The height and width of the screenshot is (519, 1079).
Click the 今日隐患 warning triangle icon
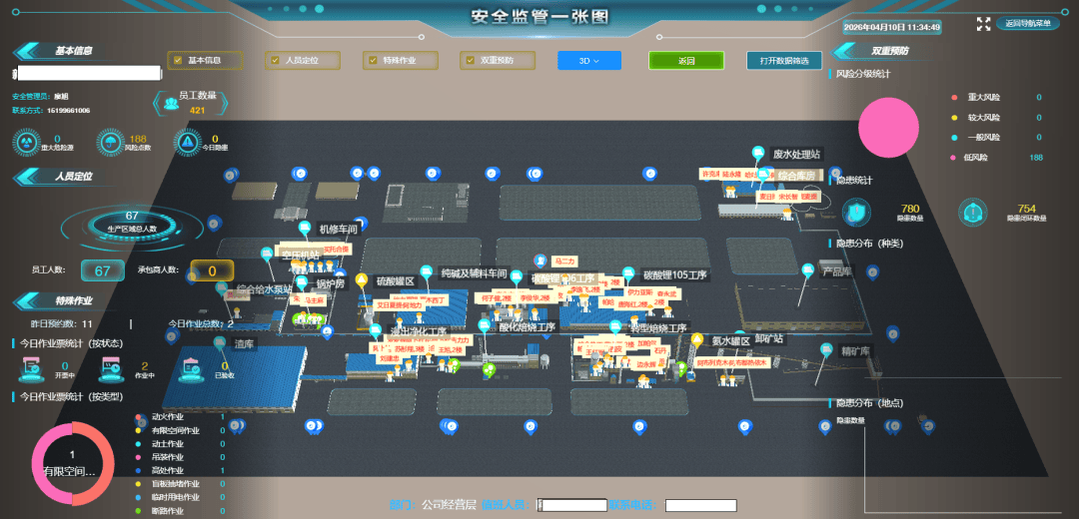(187, 143)
